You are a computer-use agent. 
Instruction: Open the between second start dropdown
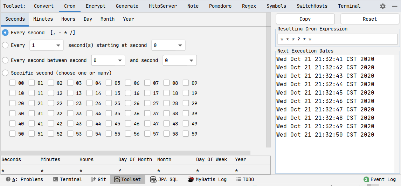pyautogui.click(x=108, y=60)
